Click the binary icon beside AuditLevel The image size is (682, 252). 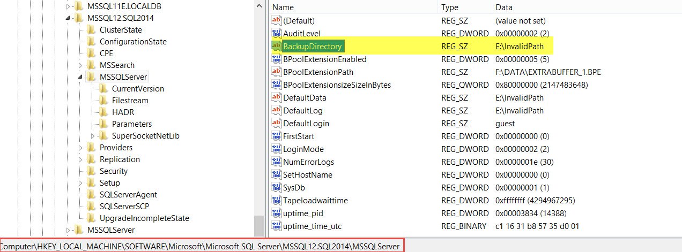(277, 33)
